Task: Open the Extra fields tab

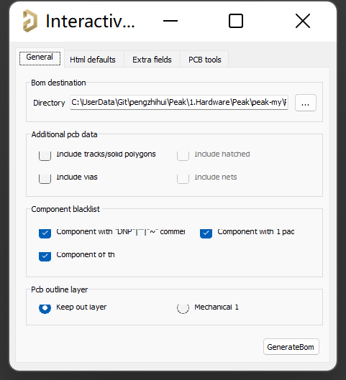Action: [152, 60]
